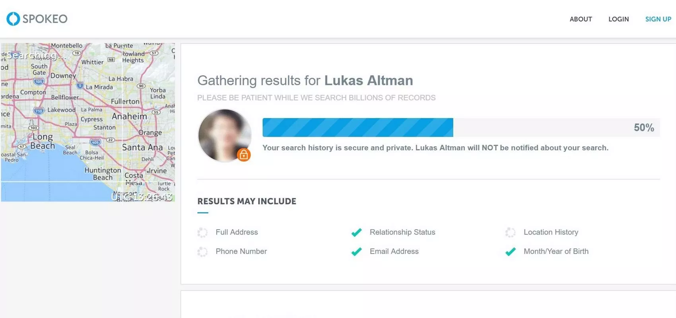Click the loading spinner beside Phone Number

pos(202,252)
